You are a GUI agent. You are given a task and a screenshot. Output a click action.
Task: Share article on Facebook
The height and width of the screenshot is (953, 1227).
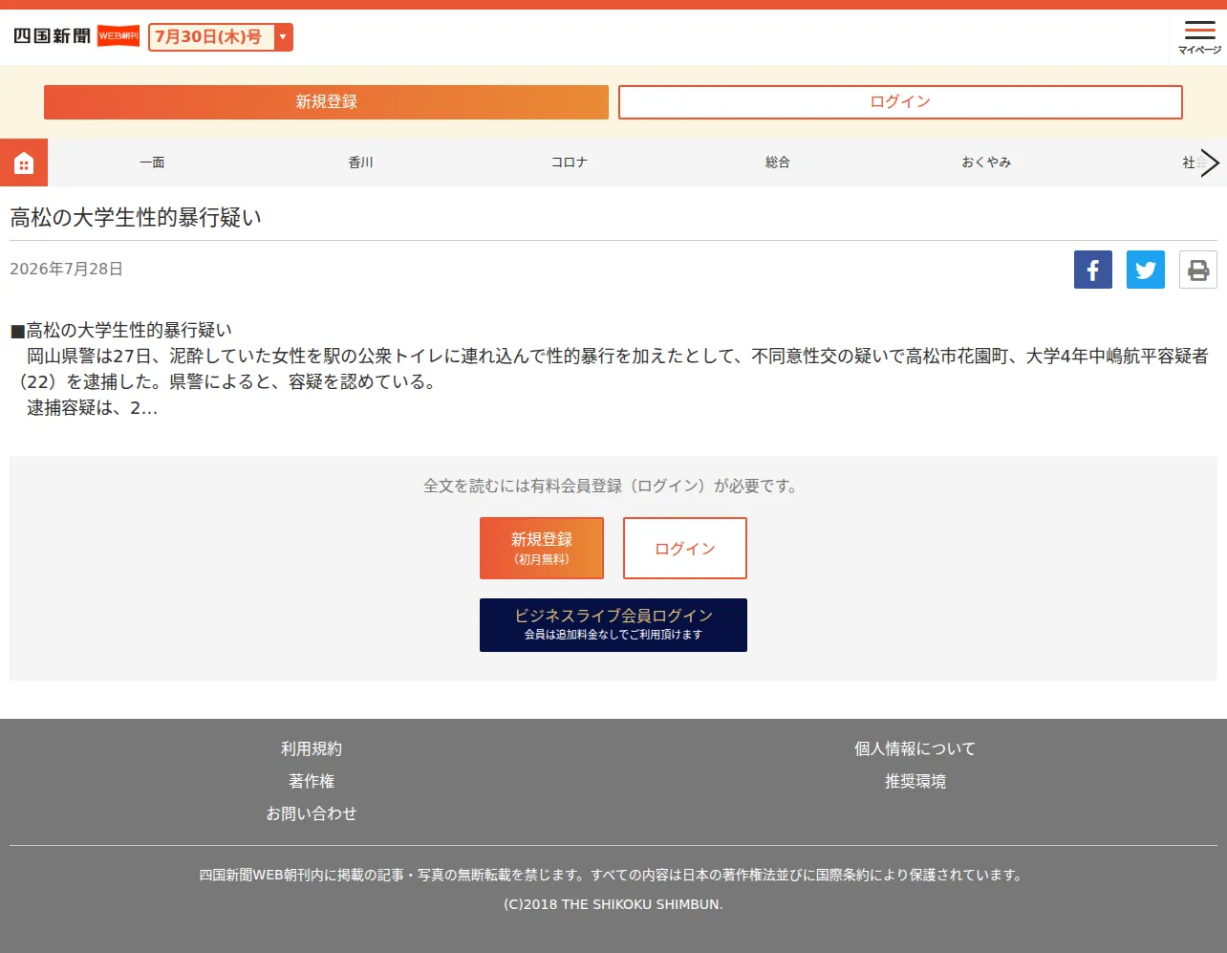tap(1093, 270)
